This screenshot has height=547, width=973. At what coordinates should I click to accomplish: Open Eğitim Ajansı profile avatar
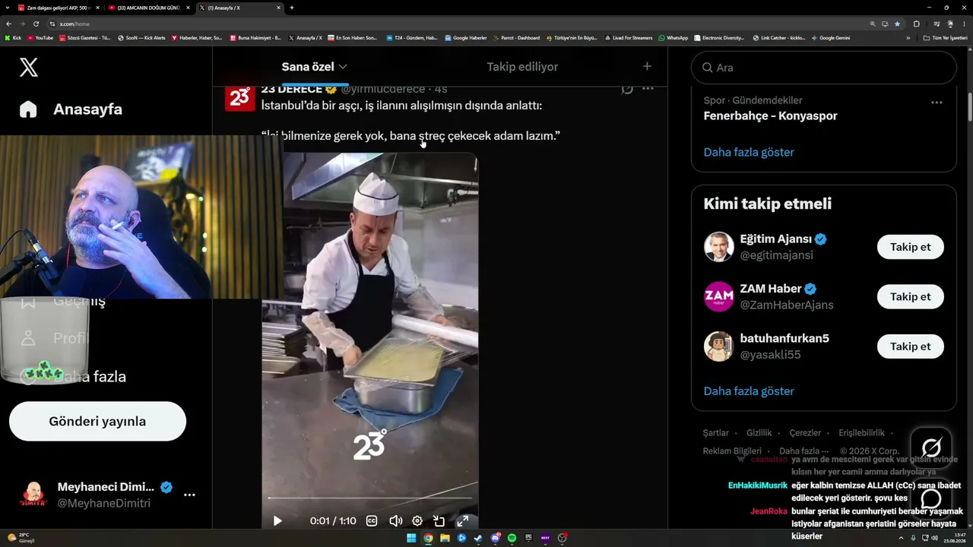(718, 247)
